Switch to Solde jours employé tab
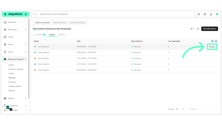The height and width of the screenshot is (125, 222). [77, 23]
